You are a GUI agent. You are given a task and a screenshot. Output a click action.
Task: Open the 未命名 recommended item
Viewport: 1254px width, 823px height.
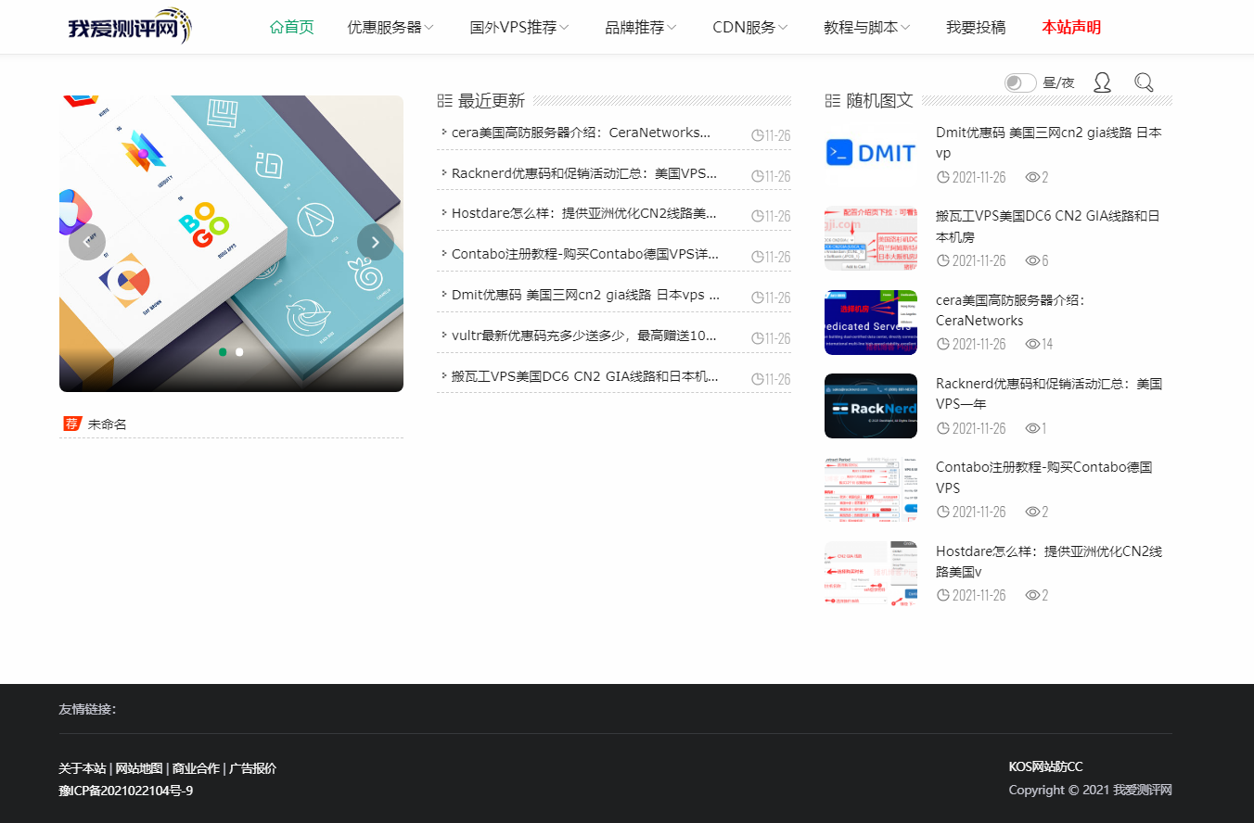coord(107,424)
